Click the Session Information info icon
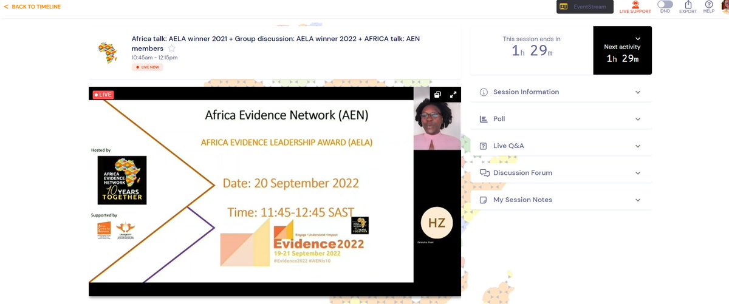729x304 pixels. tap(484, 92)
